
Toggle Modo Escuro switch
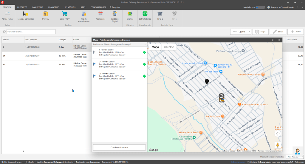click(260, 7)
